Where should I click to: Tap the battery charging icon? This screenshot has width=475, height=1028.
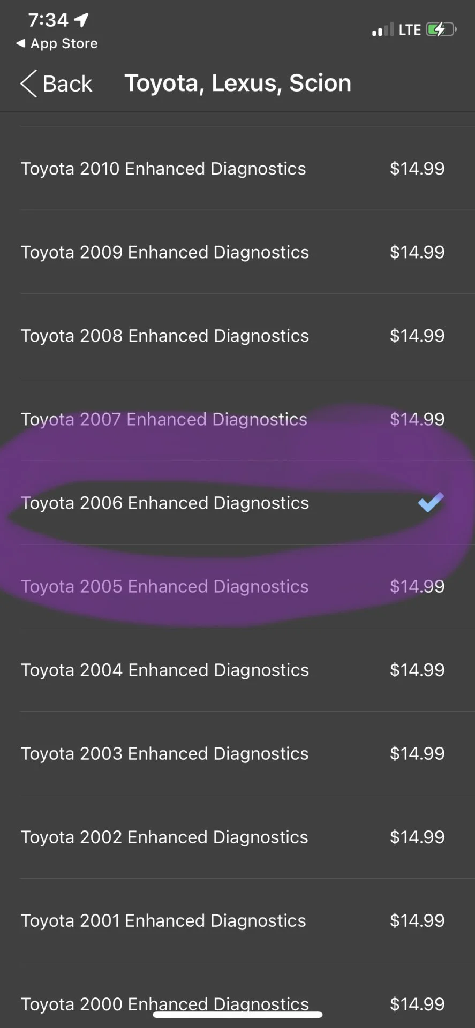pos(441,29)
